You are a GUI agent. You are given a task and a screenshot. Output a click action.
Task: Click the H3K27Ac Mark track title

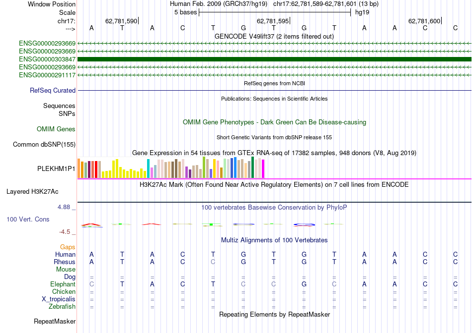(x=274, y=184)
